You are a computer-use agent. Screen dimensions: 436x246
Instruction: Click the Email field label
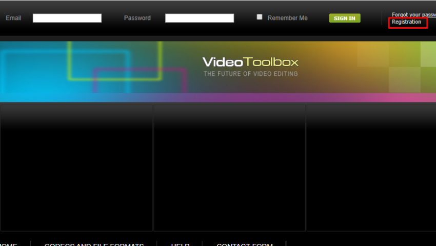[x=13, y=18]
